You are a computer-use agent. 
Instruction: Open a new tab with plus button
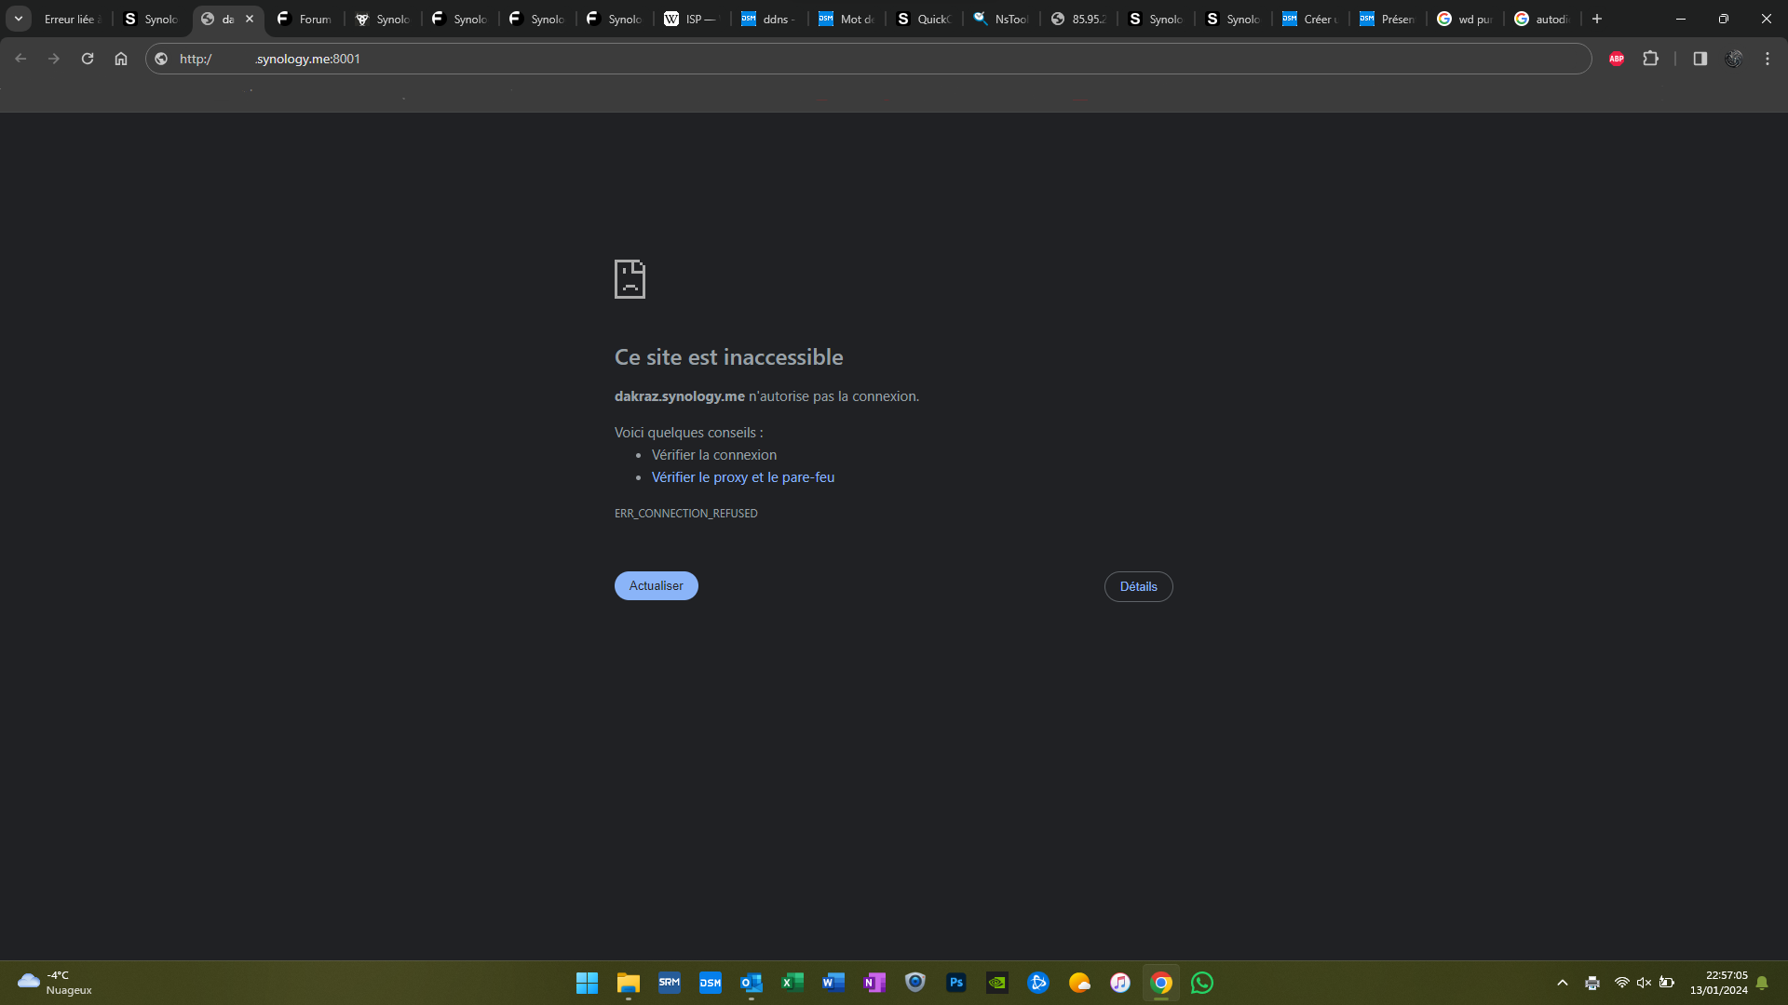(1597, 19)
